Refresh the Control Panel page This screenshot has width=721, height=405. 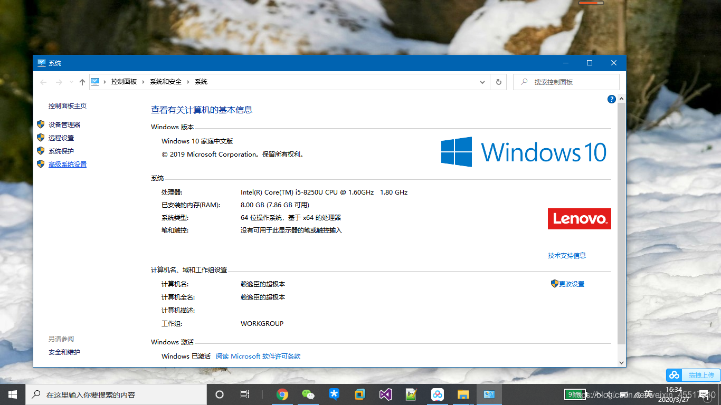(x=498, y=82)
